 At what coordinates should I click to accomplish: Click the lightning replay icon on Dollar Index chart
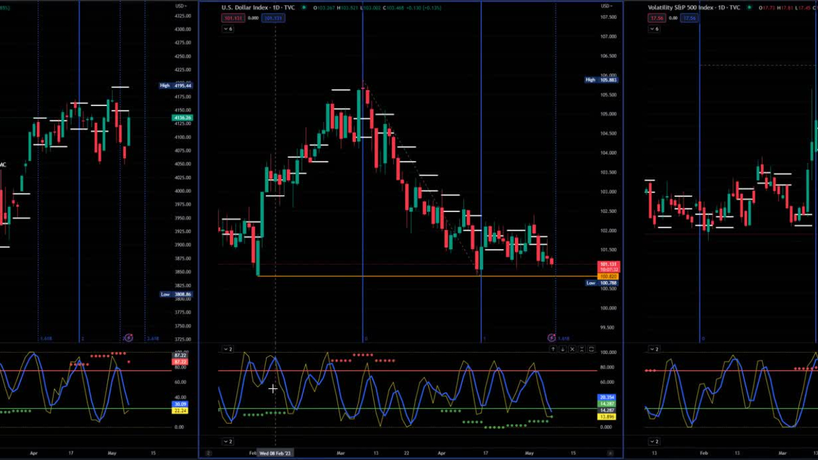pyautogui.click(x=552, y=338)
